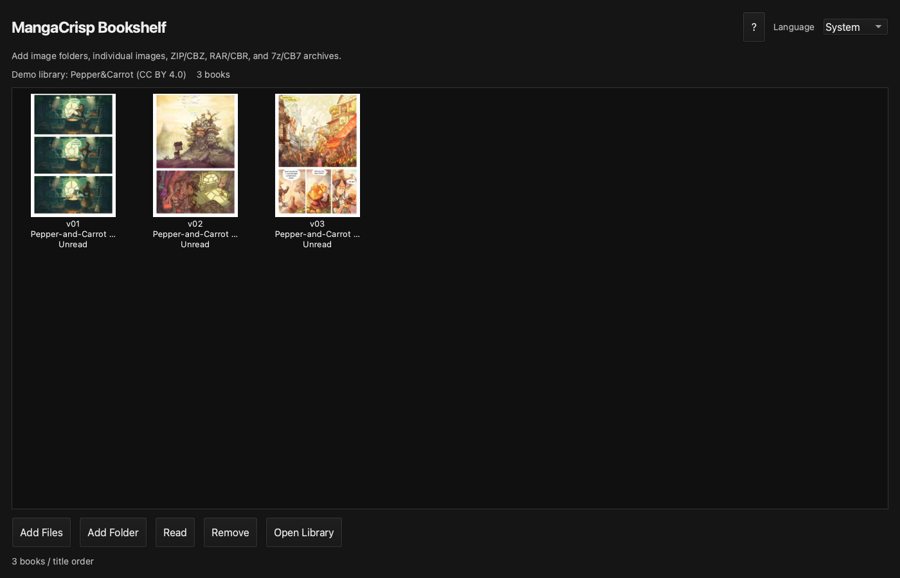Click the Read button
This screenshot has height=578, width=900.
tap(175, 532)
